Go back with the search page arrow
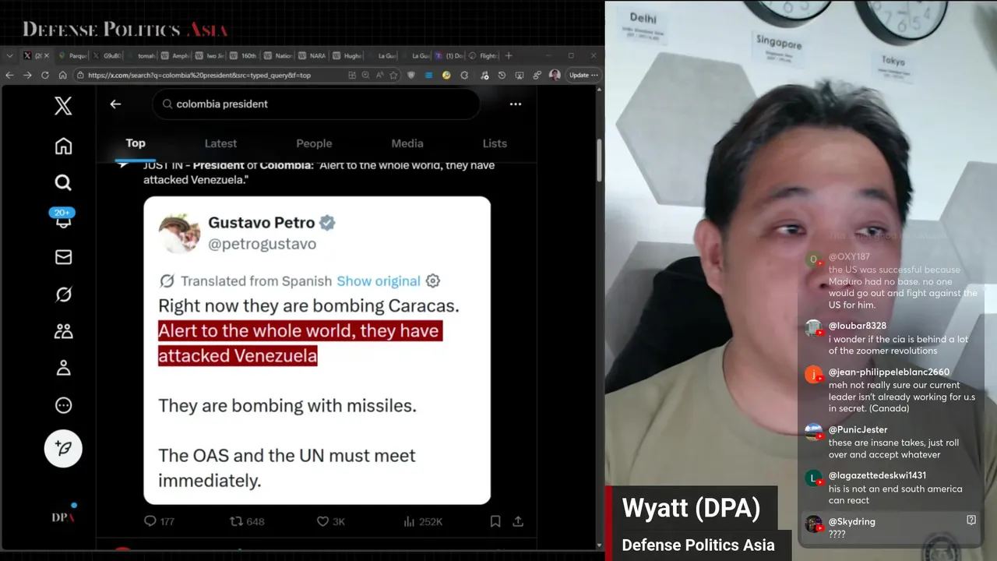This screenshot has width=997, height=561. 115,104
